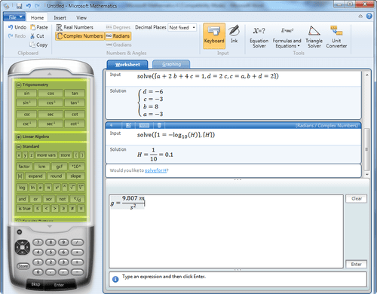This screenshot has width=377, height=294.
Task: Click the calculator's black Enter key
Action: [x=60, y=285]
